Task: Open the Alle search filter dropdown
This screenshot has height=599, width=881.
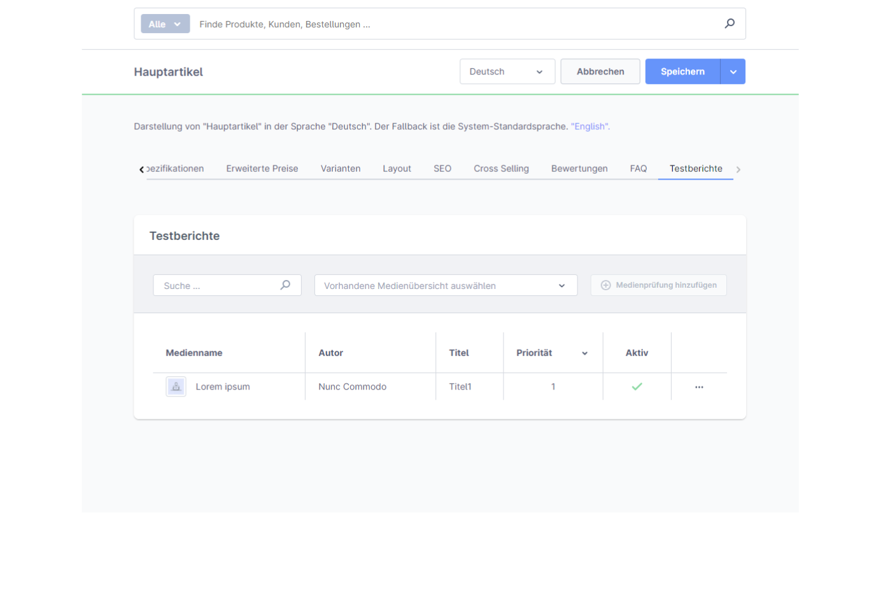Action: (x=165, y=24)
